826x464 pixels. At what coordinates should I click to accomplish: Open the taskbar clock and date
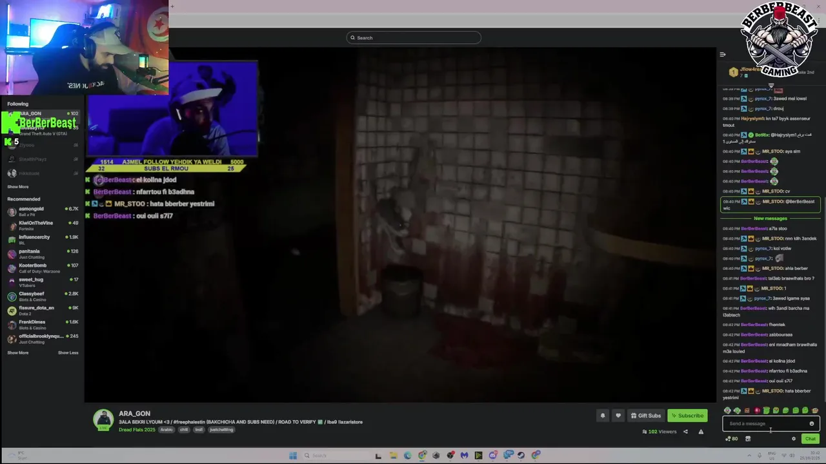click(x=809, y=455)
